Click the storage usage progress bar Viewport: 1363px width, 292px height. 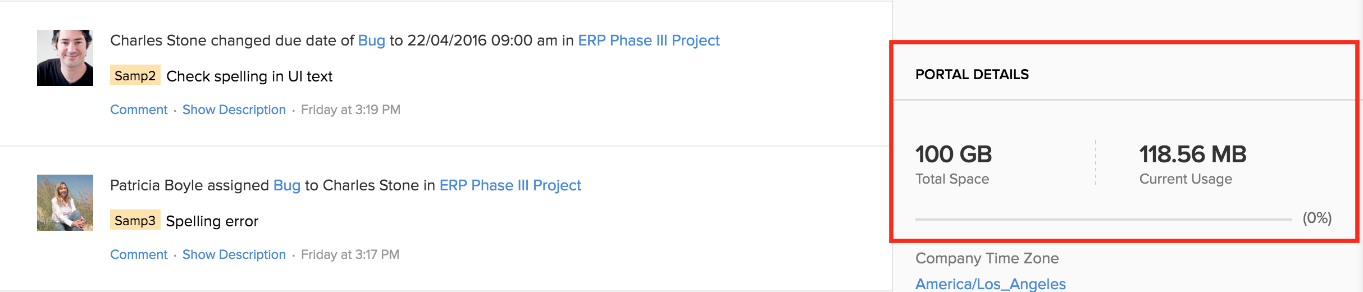point(1103,219)
